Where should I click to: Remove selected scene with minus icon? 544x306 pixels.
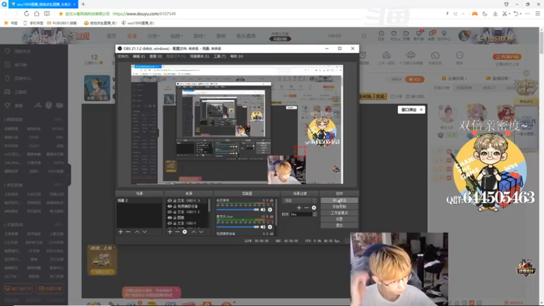(128, 231)
